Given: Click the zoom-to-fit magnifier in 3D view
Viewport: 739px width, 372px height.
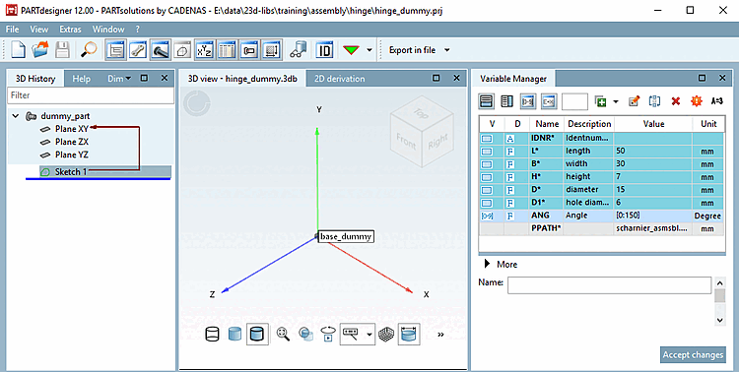Looking at the screenshot, I should click(283, 334).
